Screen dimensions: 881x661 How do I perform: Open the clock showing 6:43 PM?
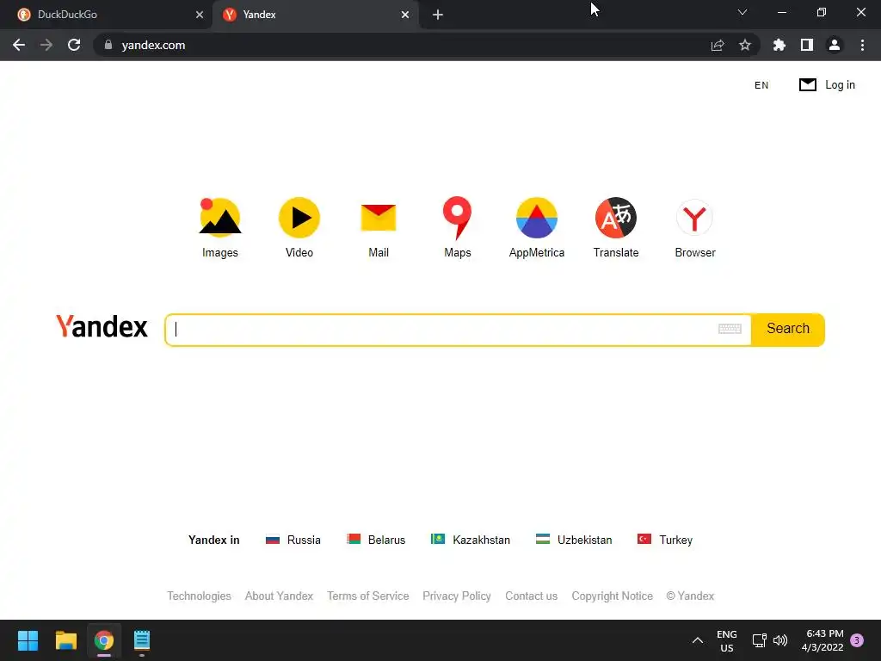(x=822, y=640)
